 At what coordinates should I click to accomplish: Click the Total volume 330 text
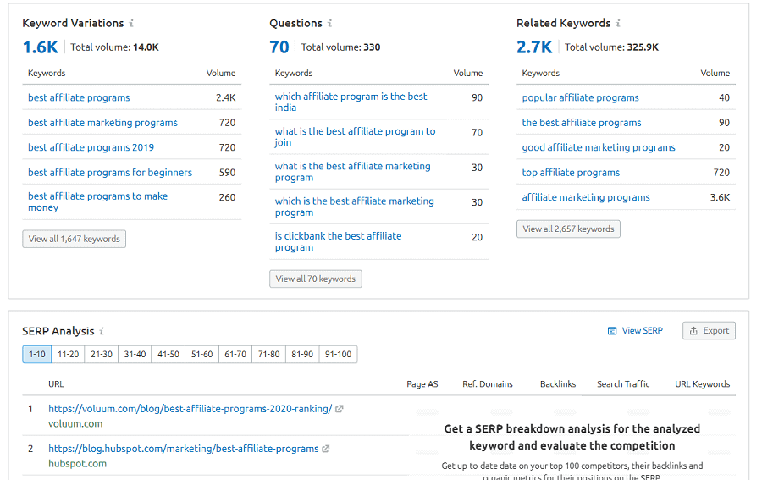[x=340, y=47]
